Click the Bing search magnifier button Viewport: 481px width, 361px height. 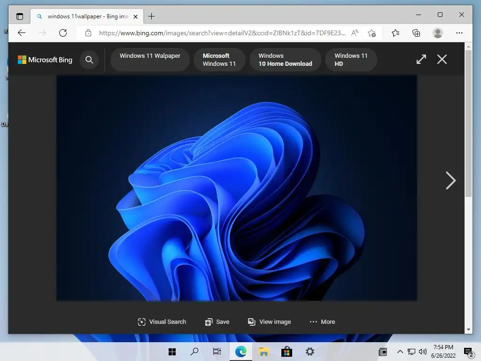click(89, 60)
